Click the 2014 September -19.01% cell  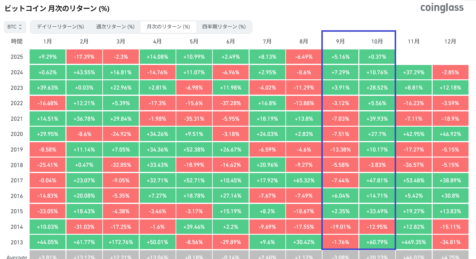point(340,227)
